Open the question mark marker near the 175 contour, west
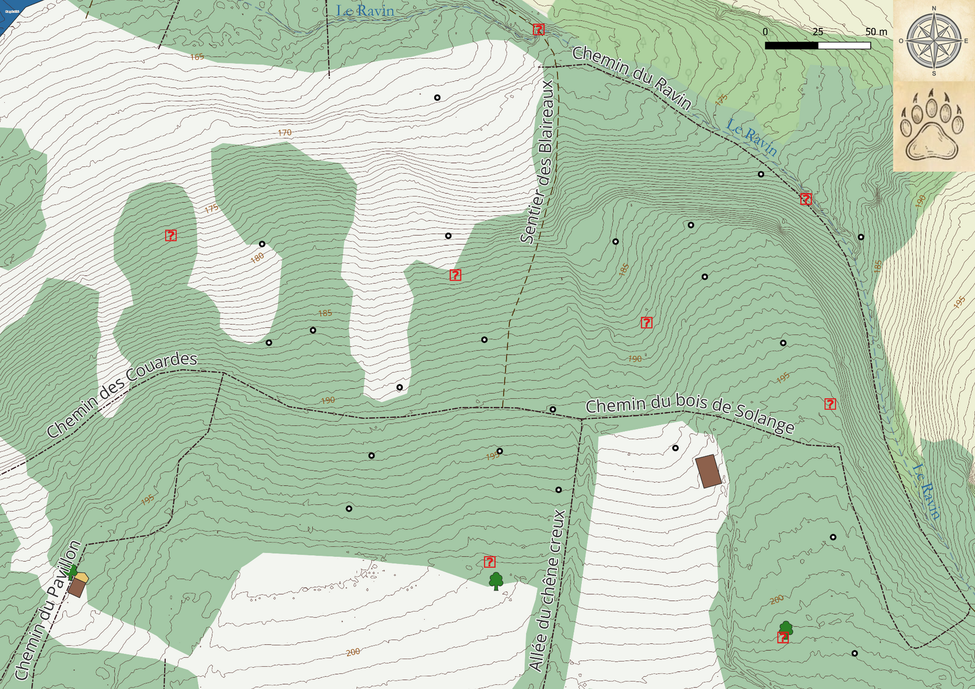 (171, 235)
